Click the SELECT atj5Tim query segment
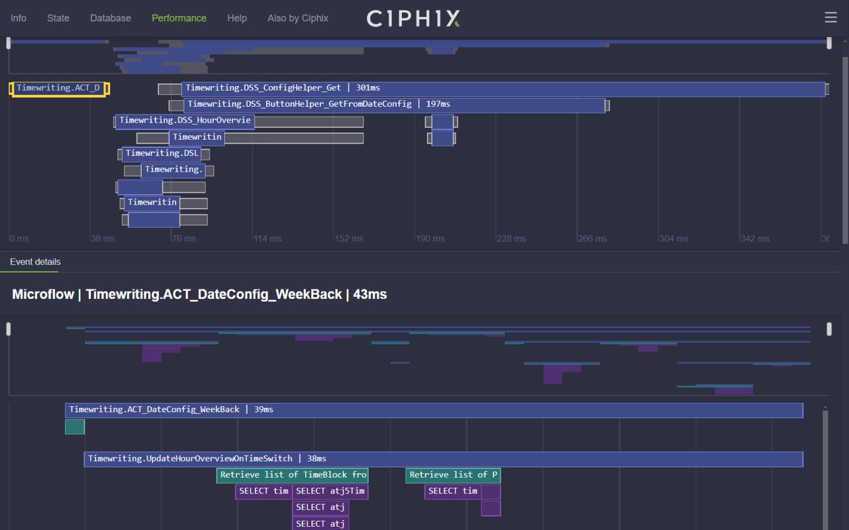The width and height of the screenshot is (849, 530). click(330, 491)
